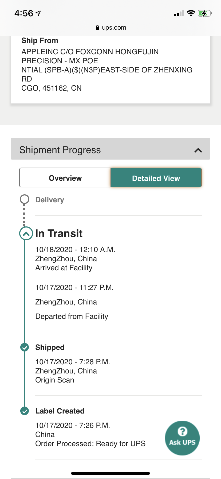
Task: Tap the lock icon beside ups.com
Action: [97, 28]
